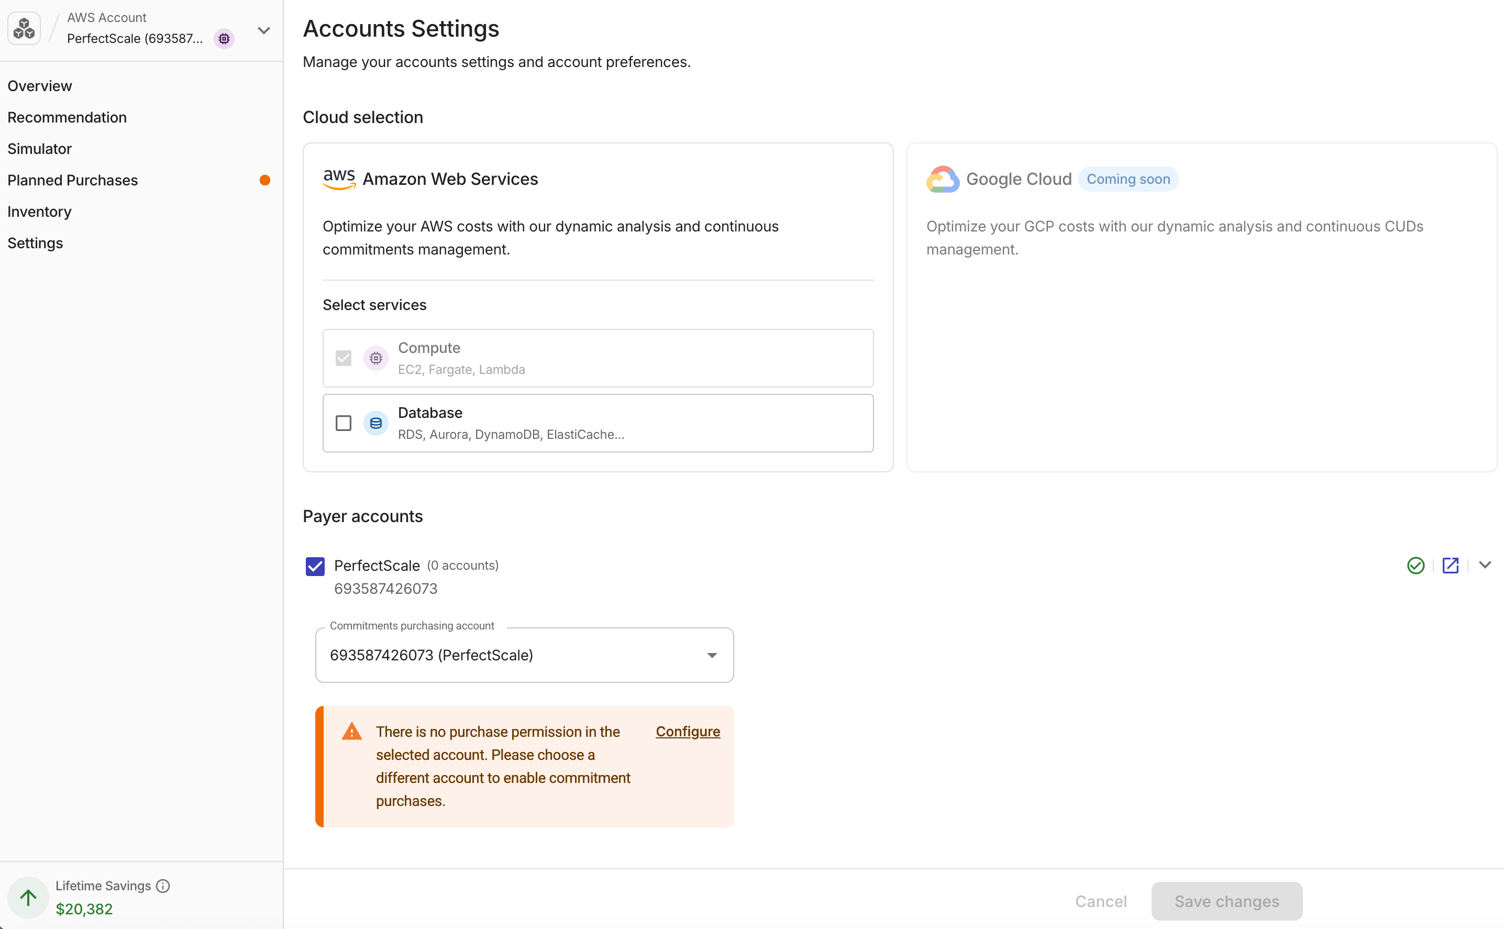Open Settings in the sidebar
The image size is (1504, 929).
(35, 242)
